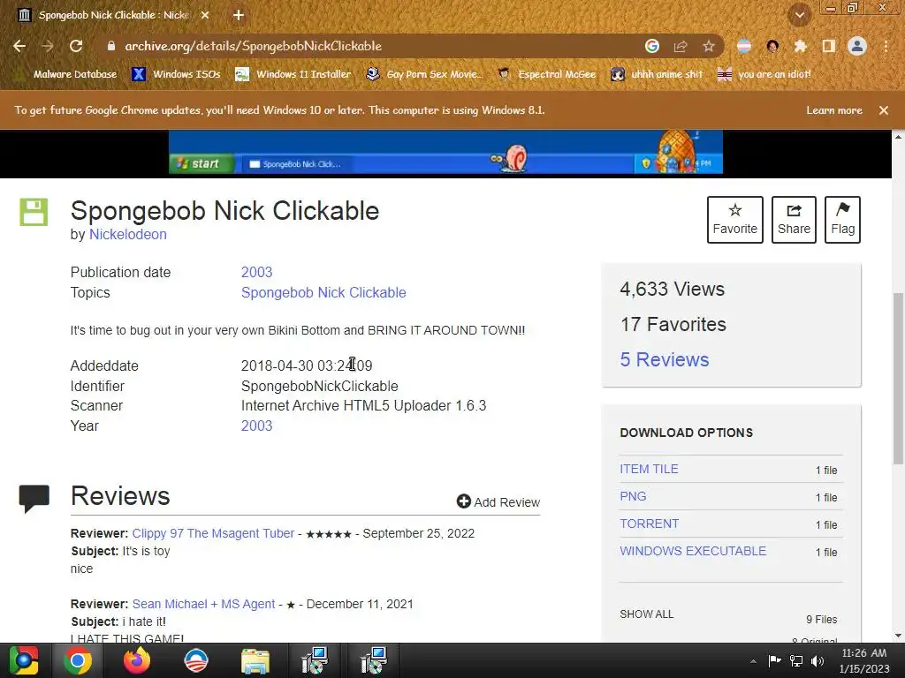The image size is (905, 678).
Task: Click the Windows Start button on taskbar
Action: coord(23,660)
